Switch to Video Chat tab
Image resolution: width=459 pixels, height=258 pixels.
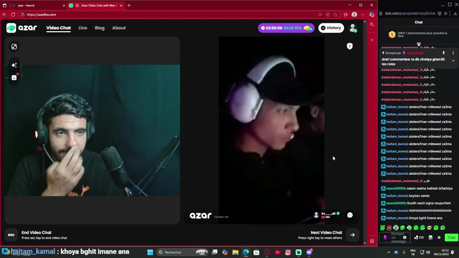(x=58, y=28)
